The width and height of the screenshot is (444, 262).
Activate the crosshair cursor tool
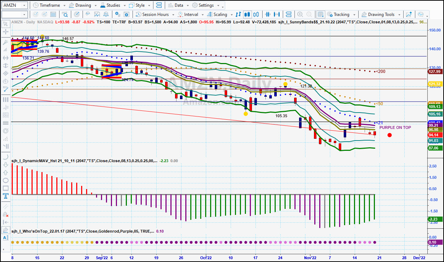pos(6,32)
